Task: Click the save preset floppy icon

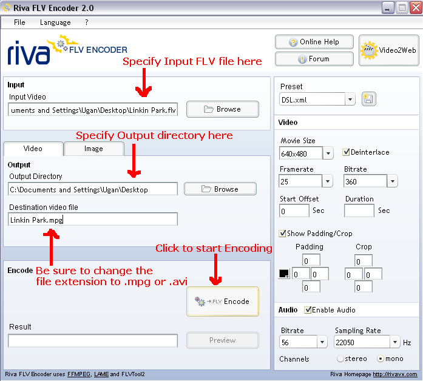Action: coord(368,99)
